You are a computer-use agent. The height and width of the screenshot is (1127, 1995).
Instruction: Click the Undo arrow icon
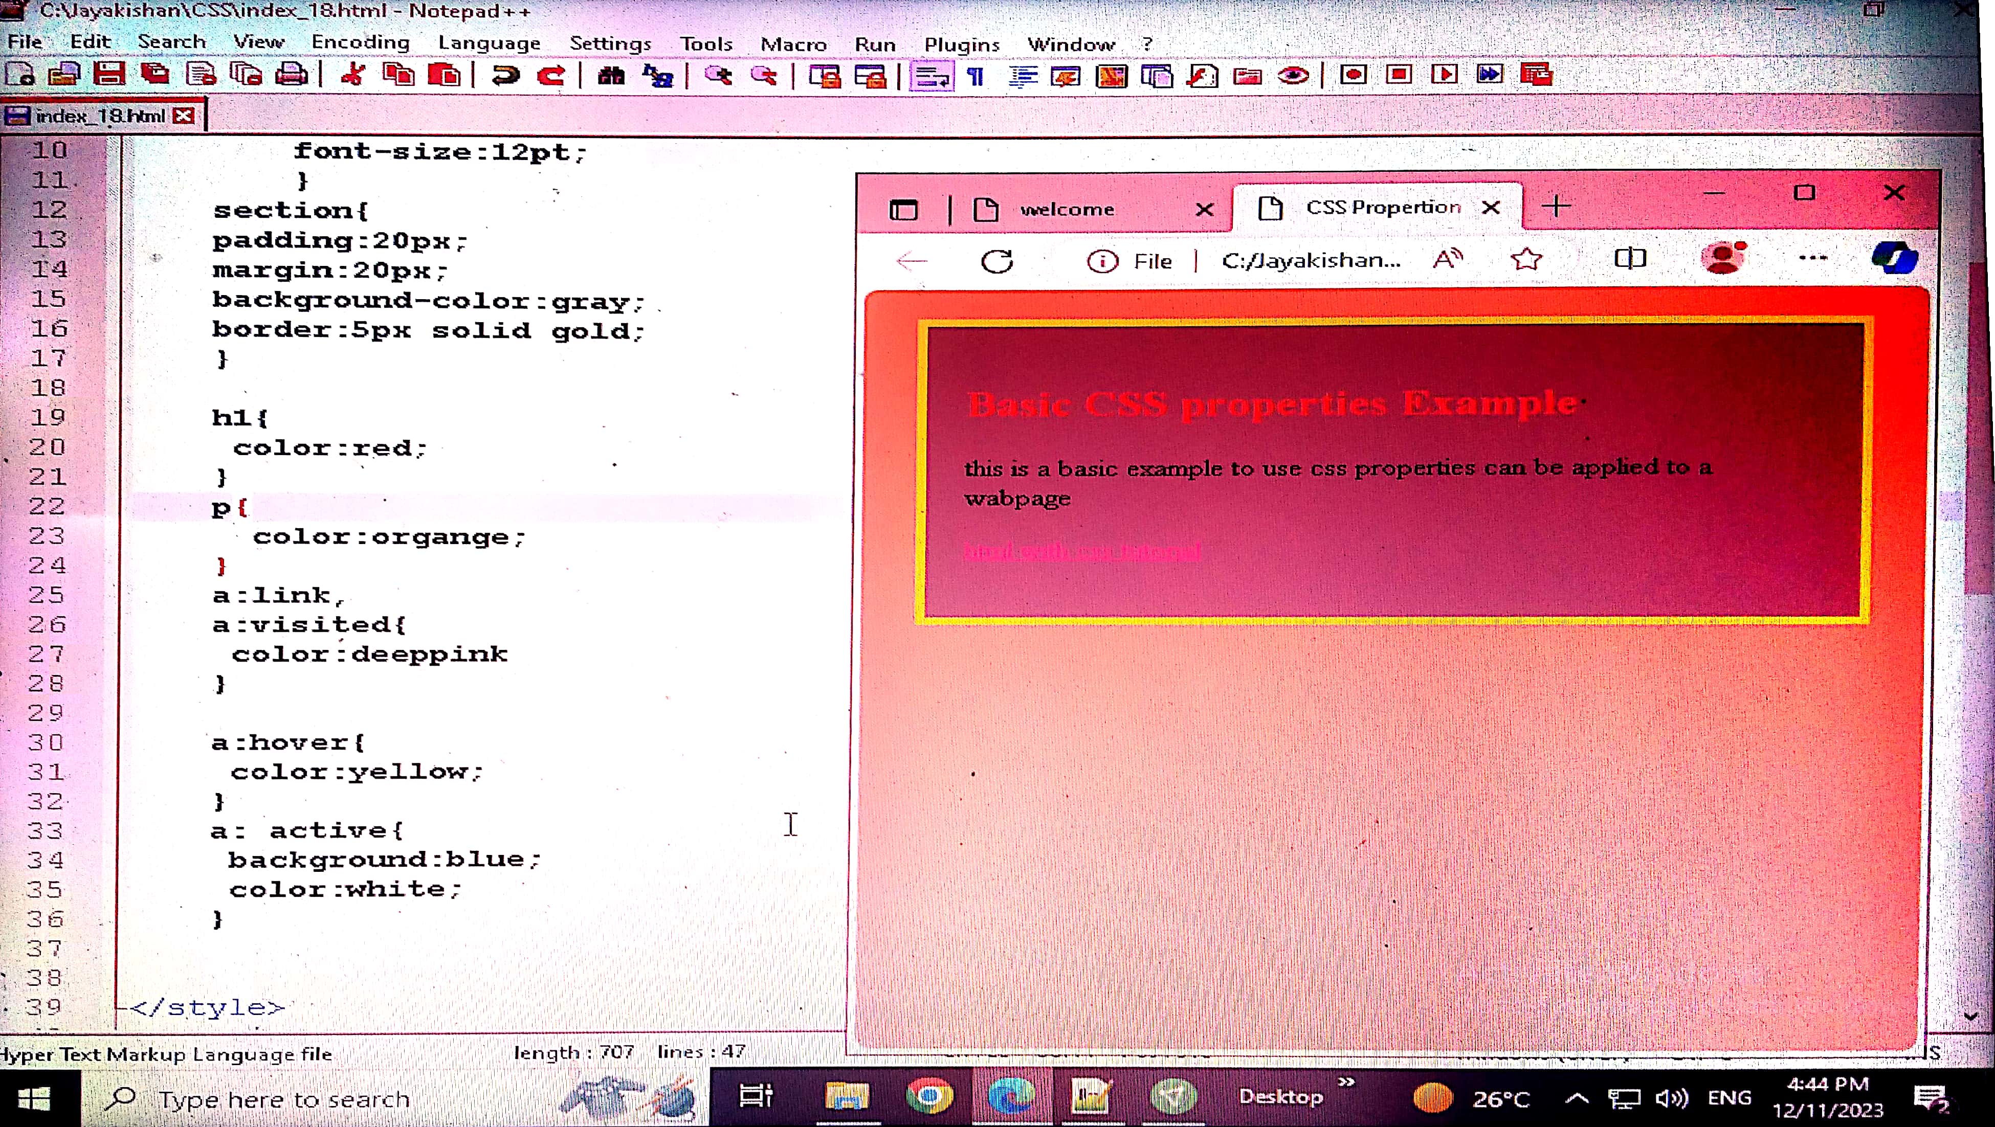tap(506, 75)
